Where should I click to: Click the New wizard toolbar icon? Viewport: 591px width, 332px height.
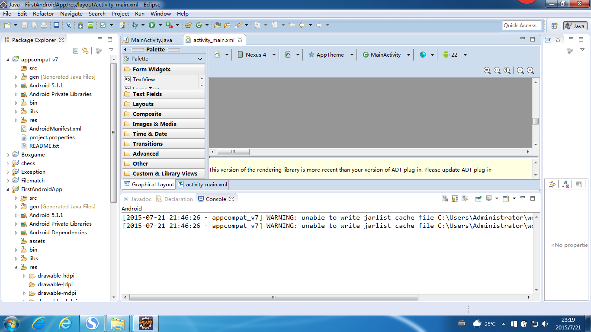(x=8, y=25)
